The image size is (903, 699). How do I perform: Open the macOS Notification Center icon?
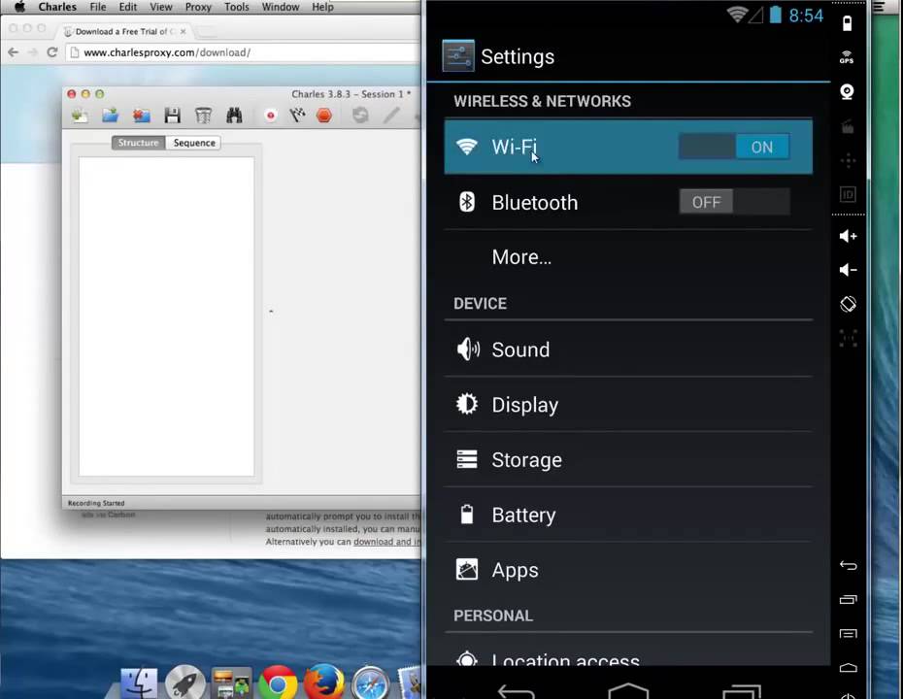click(879, 7)
